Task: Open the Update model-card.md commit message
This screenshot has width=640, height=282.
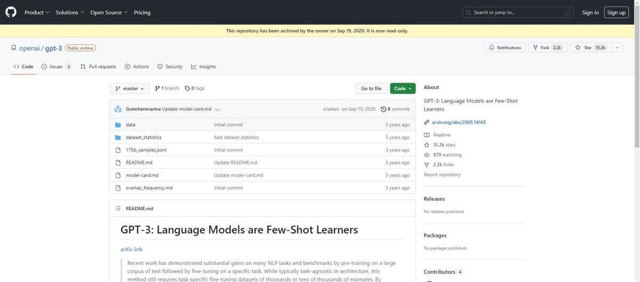Action: (x=187, y=109)
